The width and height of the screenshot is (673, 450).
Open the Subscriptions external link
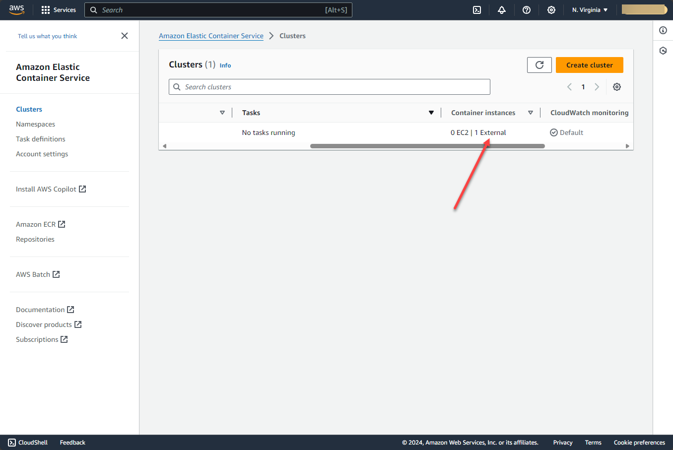(42, 339)
